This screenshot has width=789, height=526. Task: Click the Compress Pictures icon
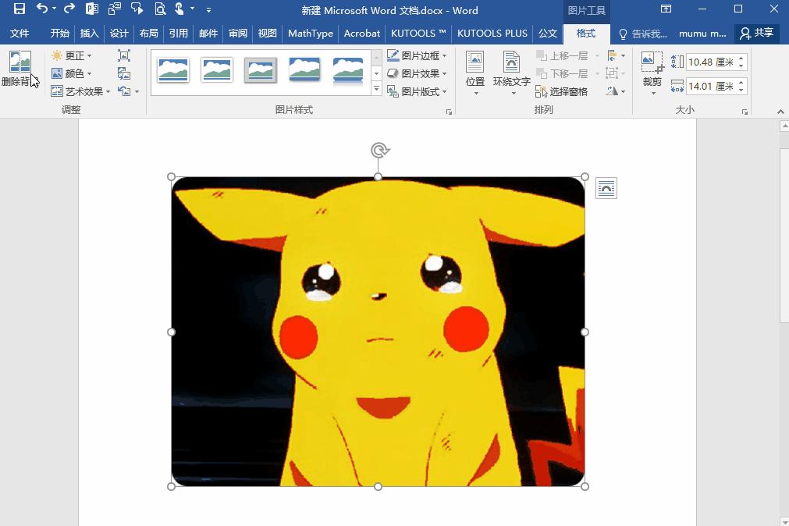click(x=124, y=55)
